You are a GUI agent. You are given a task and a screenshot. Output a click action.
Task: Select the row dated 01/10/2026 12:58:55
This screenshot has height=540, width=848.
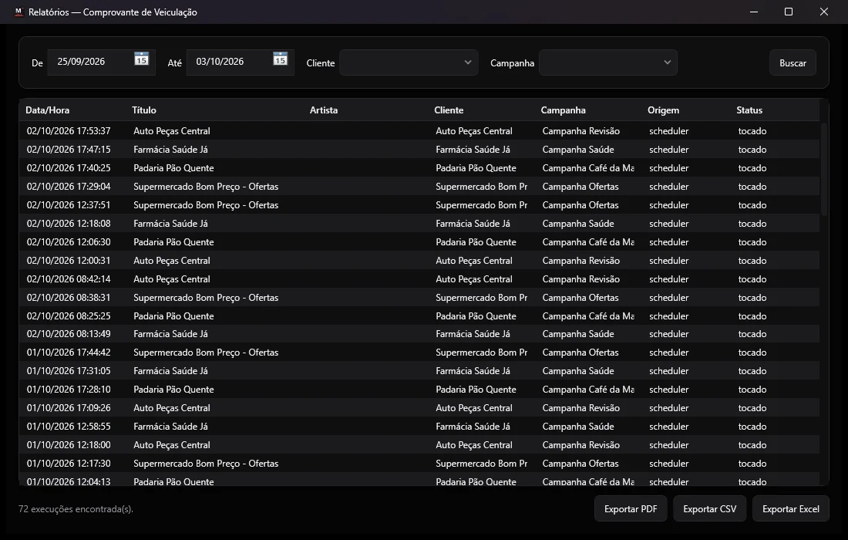click(419, 427)
